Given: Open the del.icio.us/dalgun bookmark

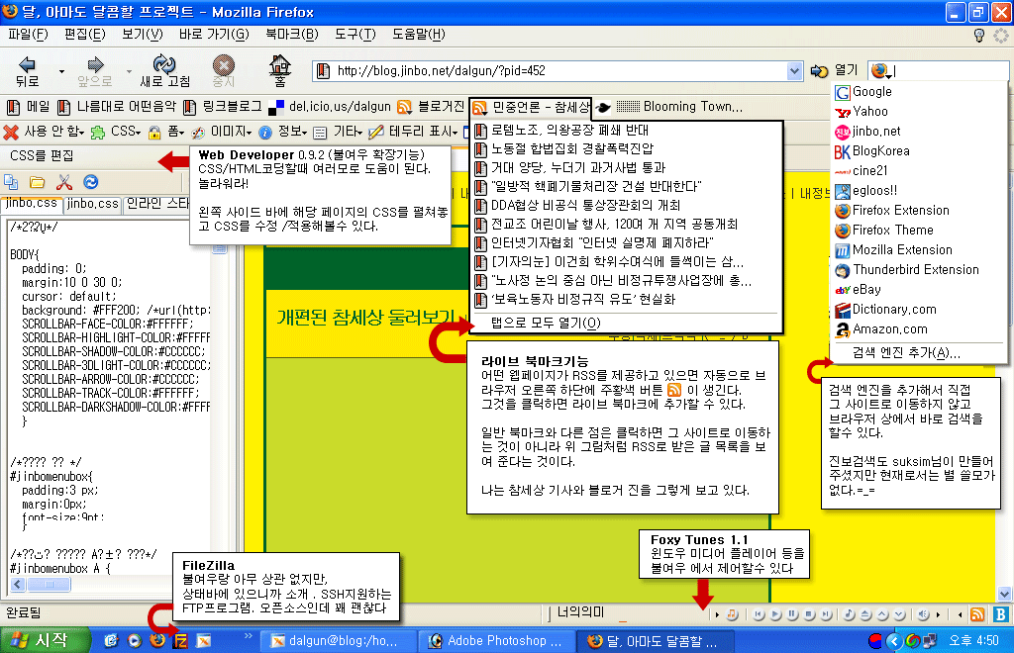Looking at the screenshot, I should tap(330, 107).
